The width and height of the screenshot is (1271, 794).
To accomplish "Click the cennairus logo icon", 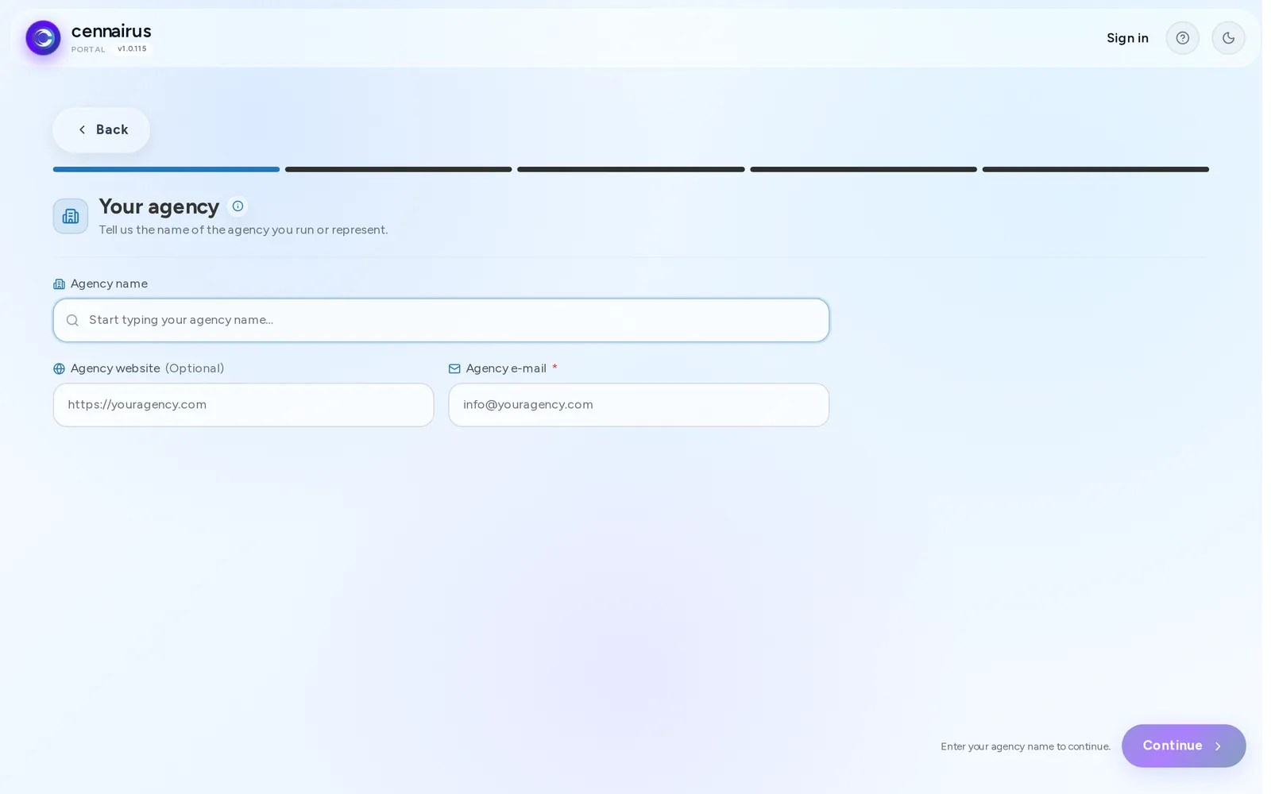I will coord(43,38).
